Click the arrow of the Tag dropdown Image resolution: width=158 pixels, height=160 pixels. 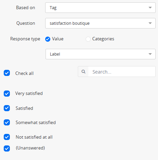[x=150, y=8]
